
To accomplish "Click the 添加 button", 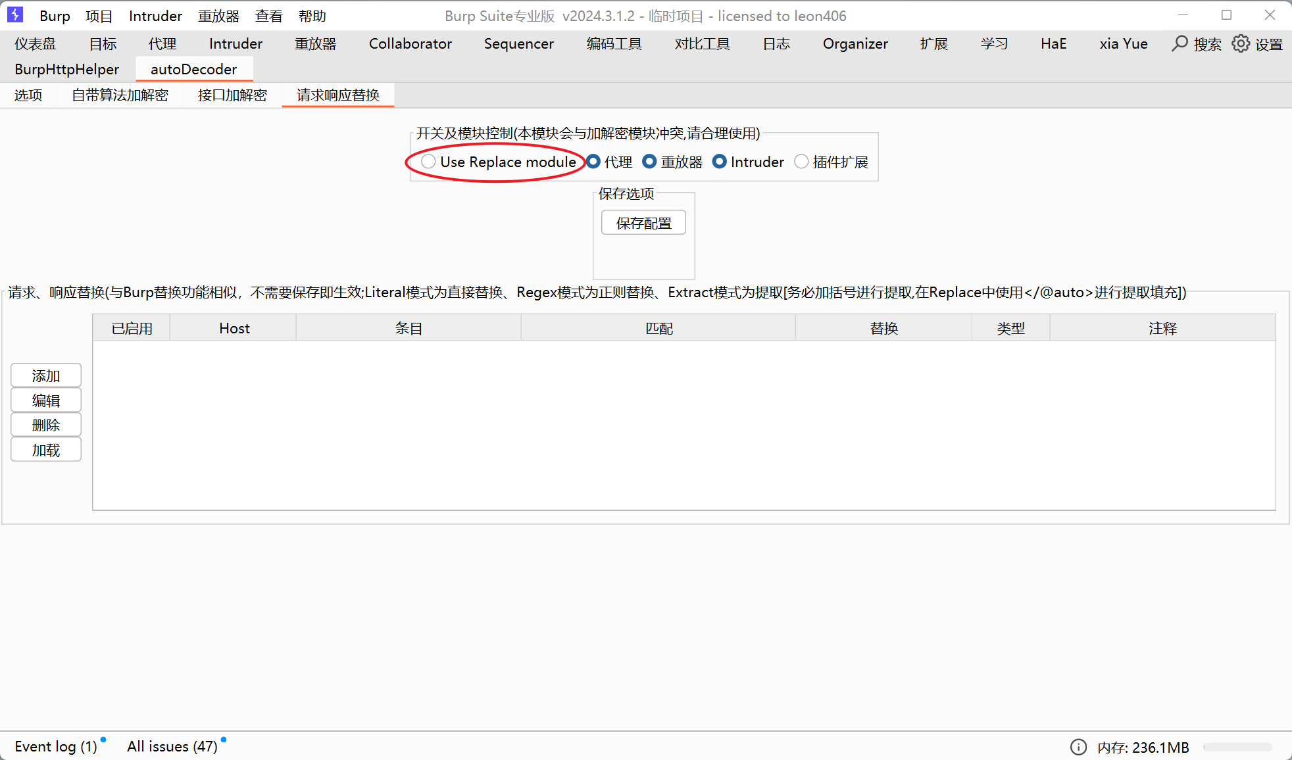I will tap(46, 376).
